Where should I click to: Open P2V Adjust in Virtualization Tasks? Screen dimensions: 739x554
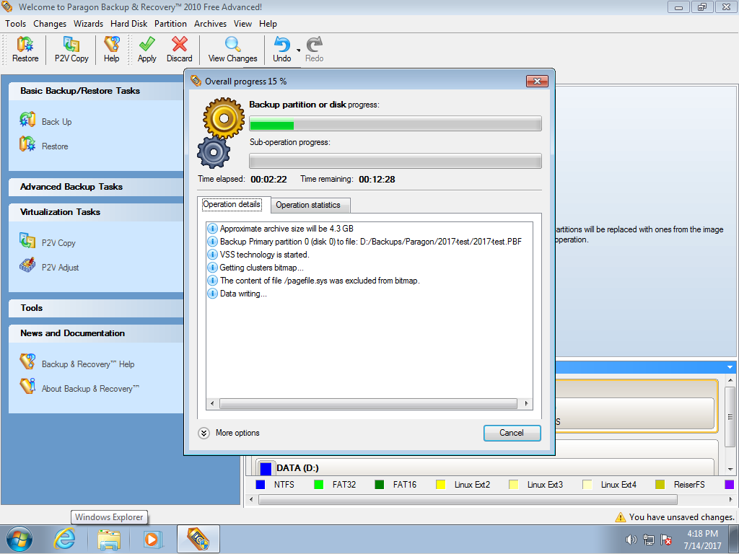click(60, 268)
